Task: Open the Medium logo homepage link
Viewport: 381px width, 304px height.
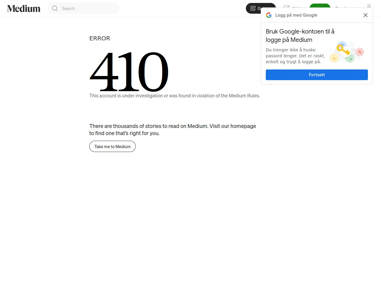Action: 24,9
